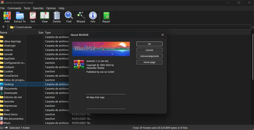Select the Configuración lo... row
254x130 pixels.
pyautogui.click(x=35, y=63)
